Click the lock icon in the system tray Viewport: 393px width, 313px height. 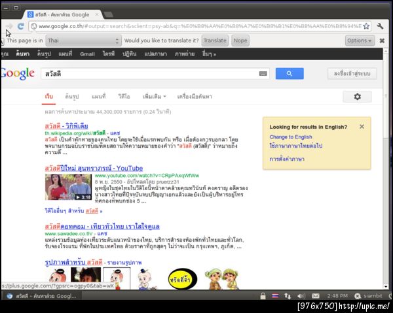coord(263,296)
